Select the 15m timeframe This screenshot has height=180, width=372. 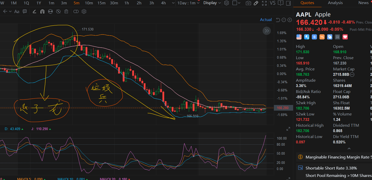(x=101, y=3)
